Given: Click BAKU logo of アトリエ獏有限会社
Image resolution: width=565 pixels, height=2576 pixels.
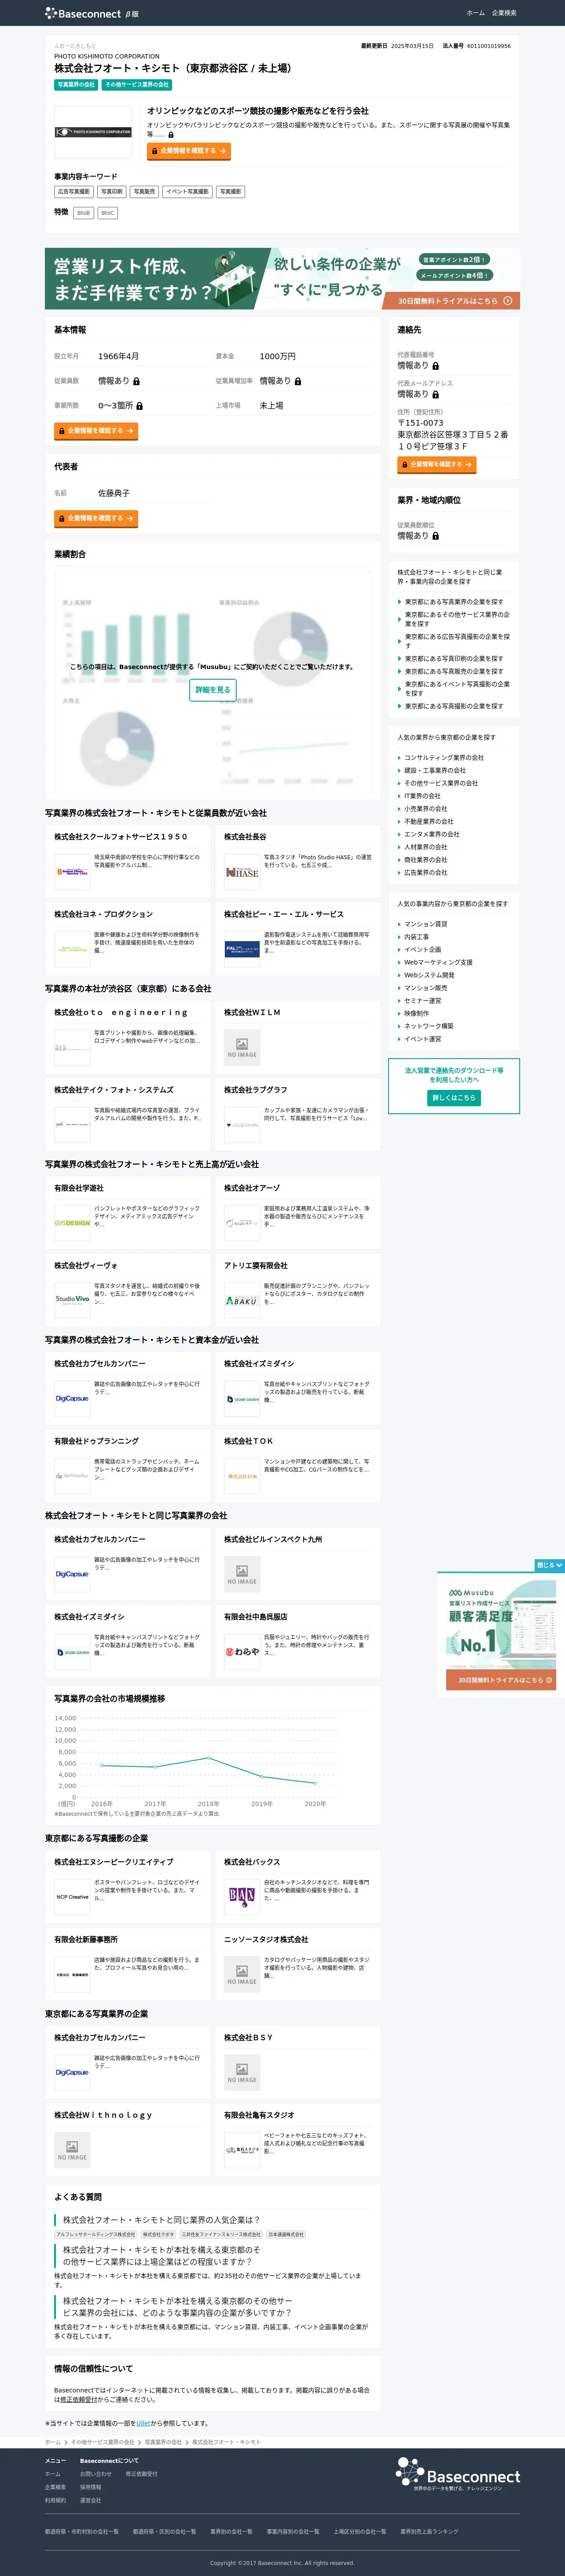Looking at the screenshot, I should point(242,1300).
